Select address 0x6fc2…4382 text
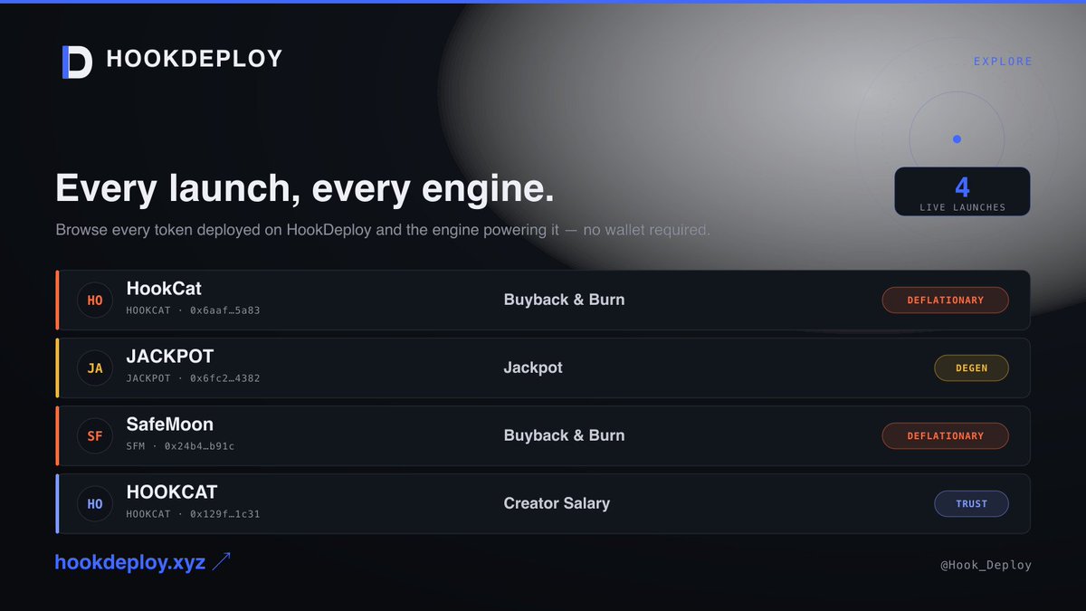1086x611 pixels. click(x=225, y=378)
